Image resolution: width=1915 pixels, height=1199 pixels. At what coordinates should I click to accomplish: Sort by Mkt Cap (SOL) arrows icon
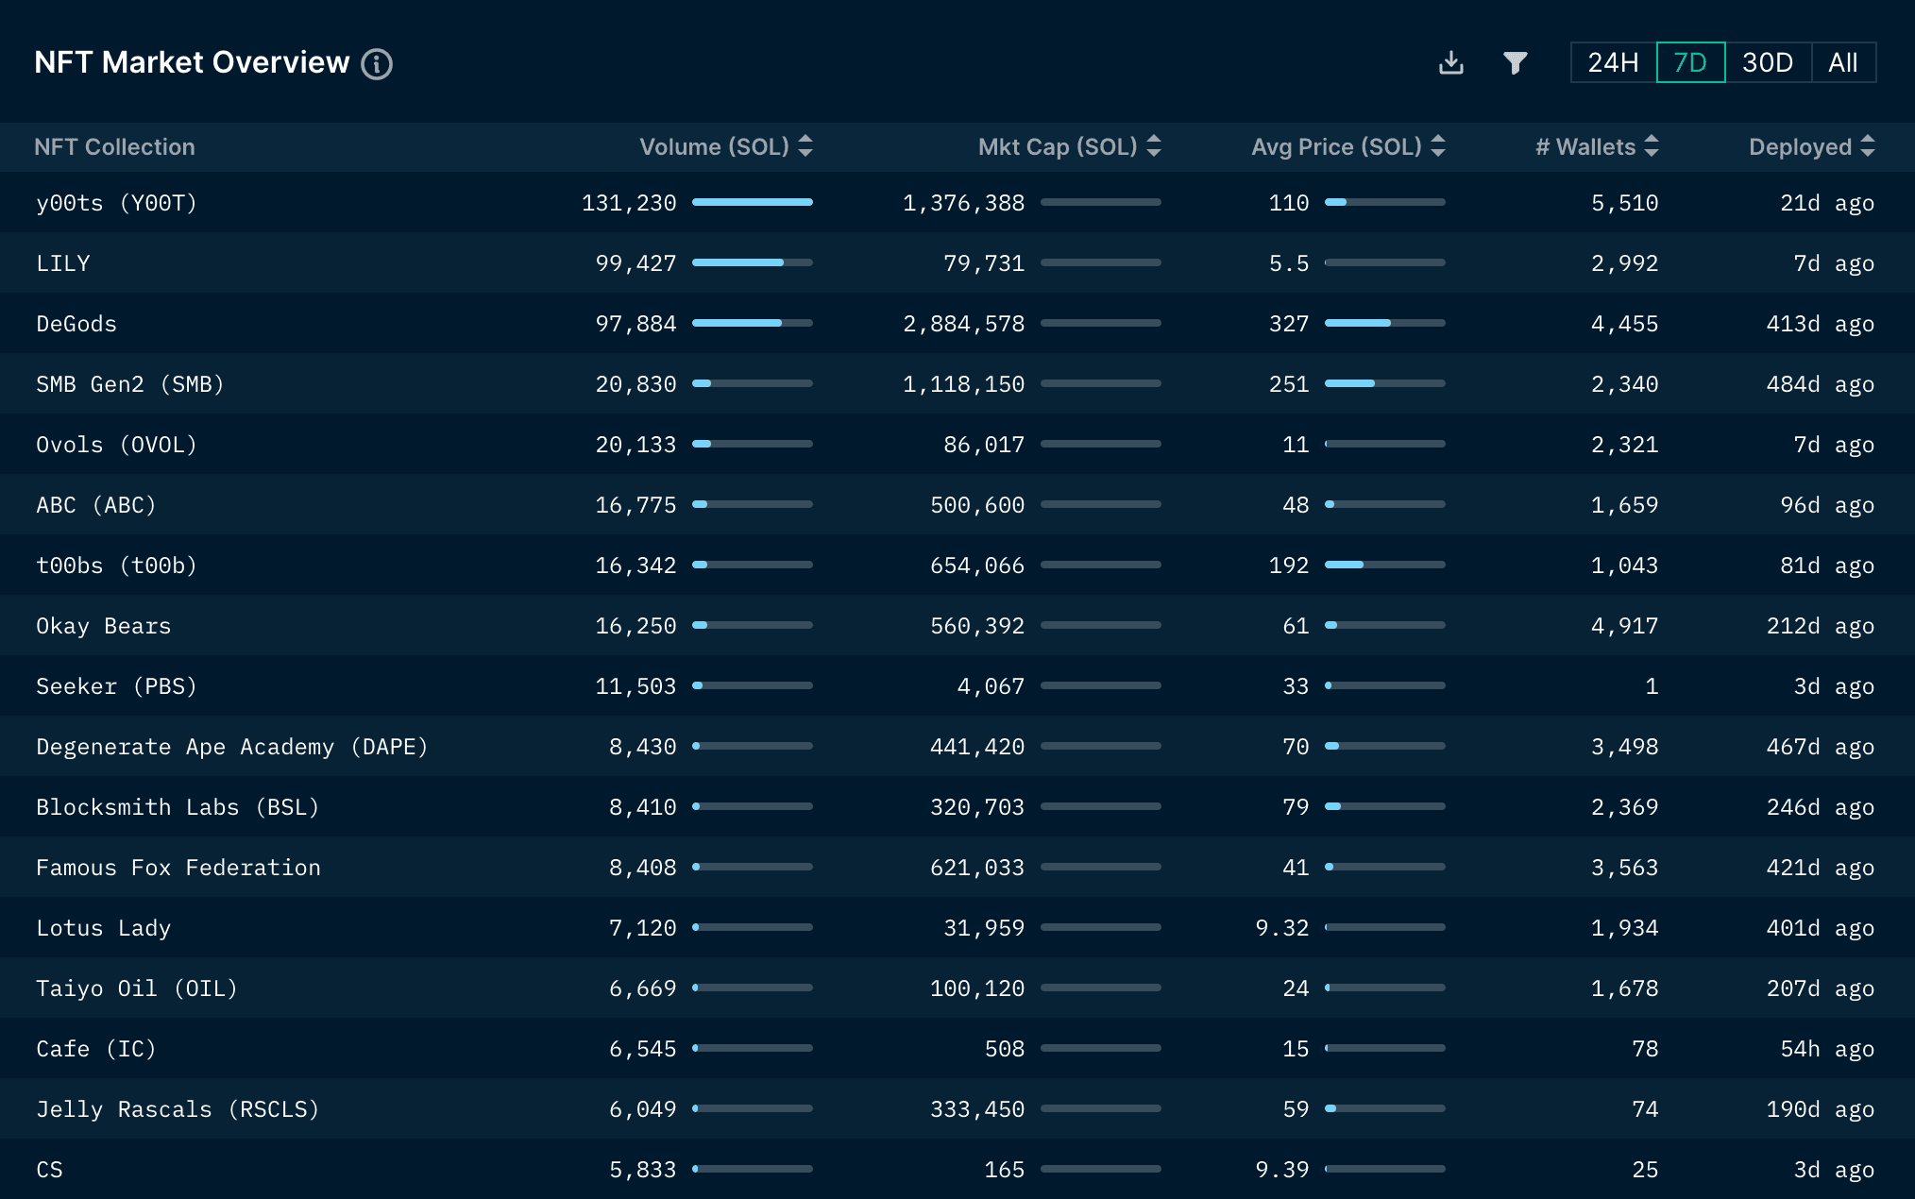click(1154, 146)
